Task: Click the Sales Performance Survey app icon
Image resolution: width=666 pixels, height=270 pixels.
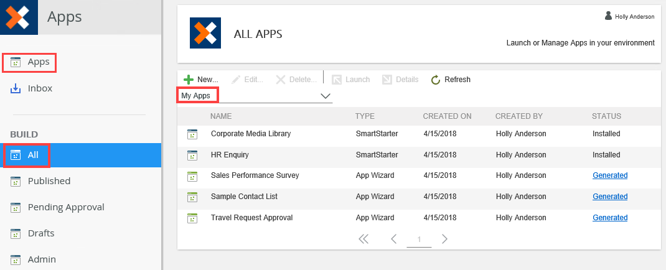Action: tap(192, 176)
